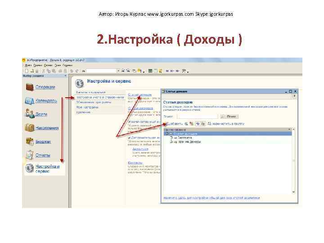Click the main toolbar search field
The image size is (324, 243).
(x=101, y=71)
